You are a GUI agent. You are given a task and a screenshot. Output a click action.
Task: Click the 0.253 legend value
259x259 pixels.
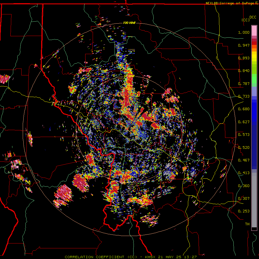244,211
